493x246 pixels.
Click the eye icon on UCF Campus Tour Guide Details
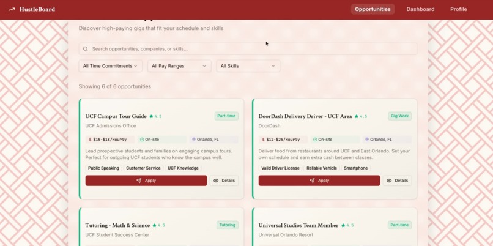click(216, 181)
